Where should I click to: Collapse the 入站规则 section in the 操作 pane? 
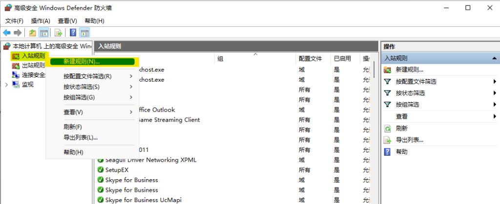(493, 58)
